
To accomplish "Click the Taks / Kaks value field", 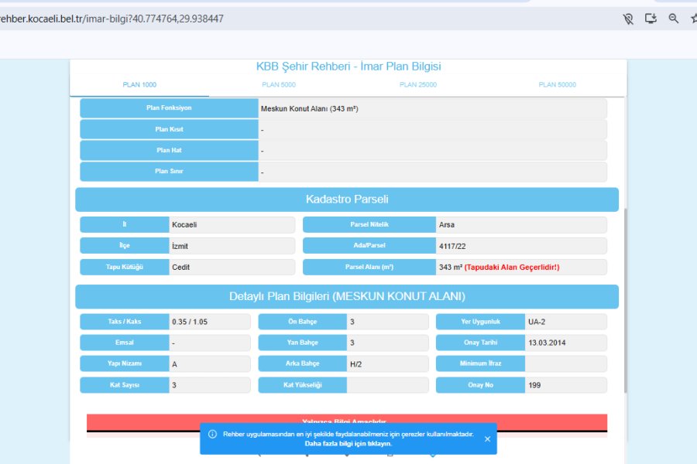I will pyautogui.click(x=209, y=322).
